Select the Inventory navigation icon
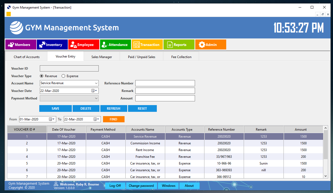Image resolution: width=333 pixels, height=193 pixels. 42,44
